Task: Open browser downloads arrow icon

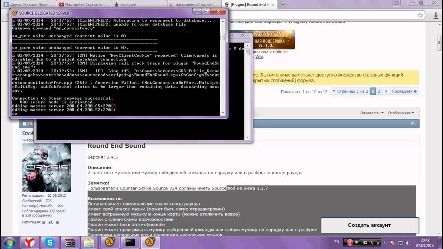Action: click(x=436, y=15)
